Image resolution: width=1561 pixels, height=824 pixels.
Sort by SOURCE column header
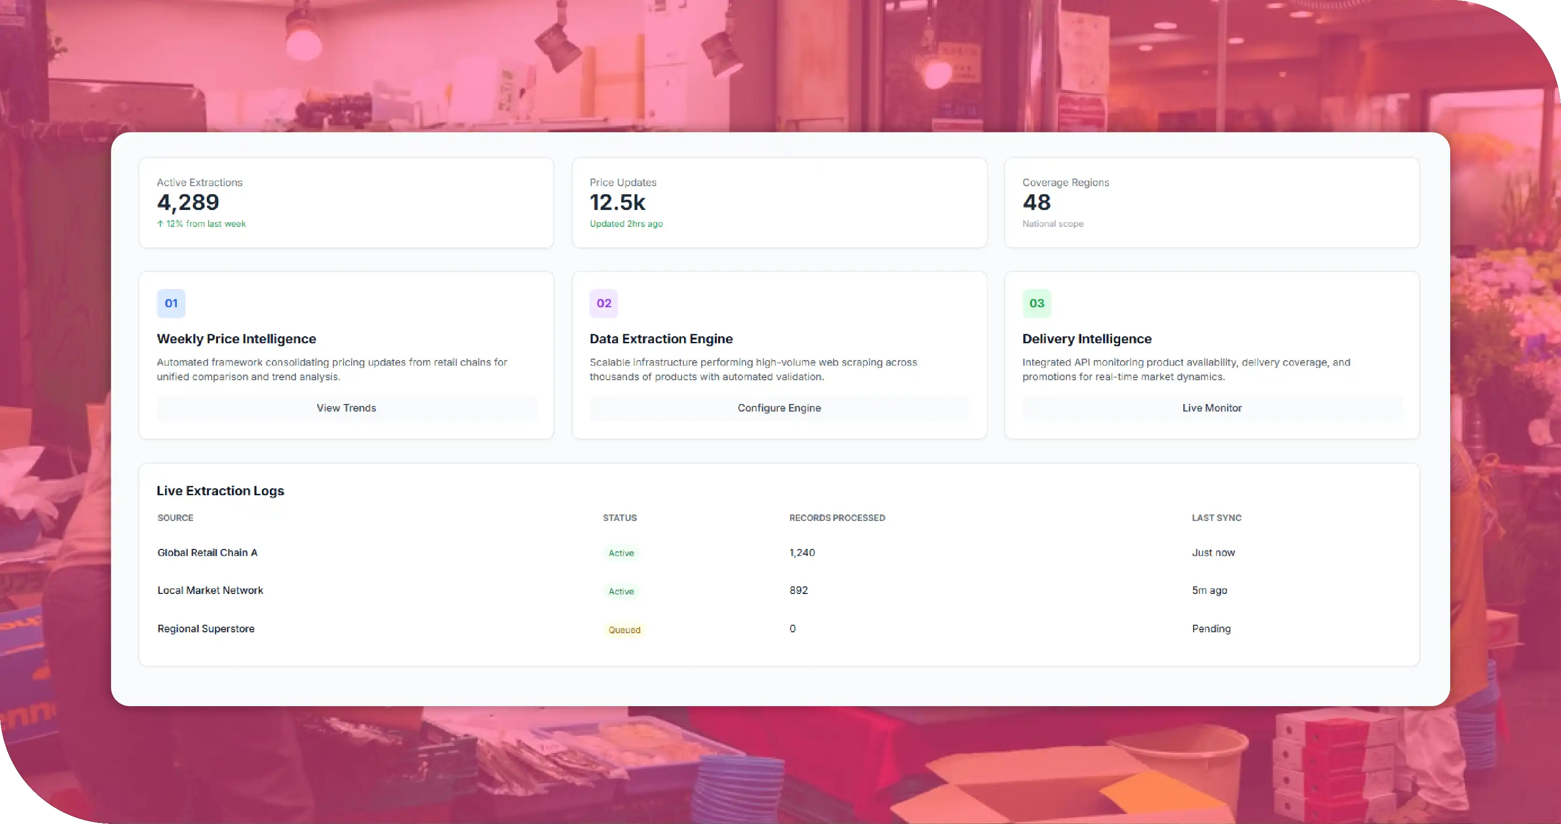(x=175, y=518)
